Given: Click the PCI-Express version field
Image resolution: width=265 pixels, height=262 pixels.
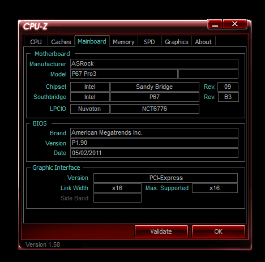Looking at the screenshot, I should tap(165, 178).
